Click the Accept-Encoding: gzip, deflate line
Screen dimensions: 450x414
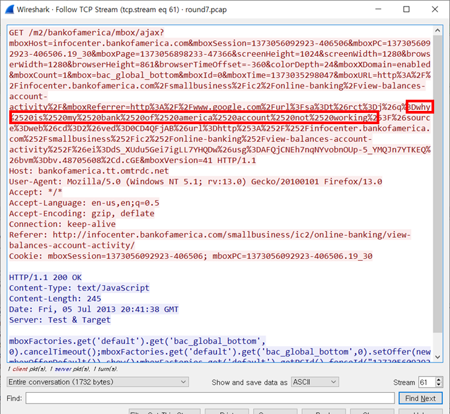pyautogui.click(x=82, y=213)
